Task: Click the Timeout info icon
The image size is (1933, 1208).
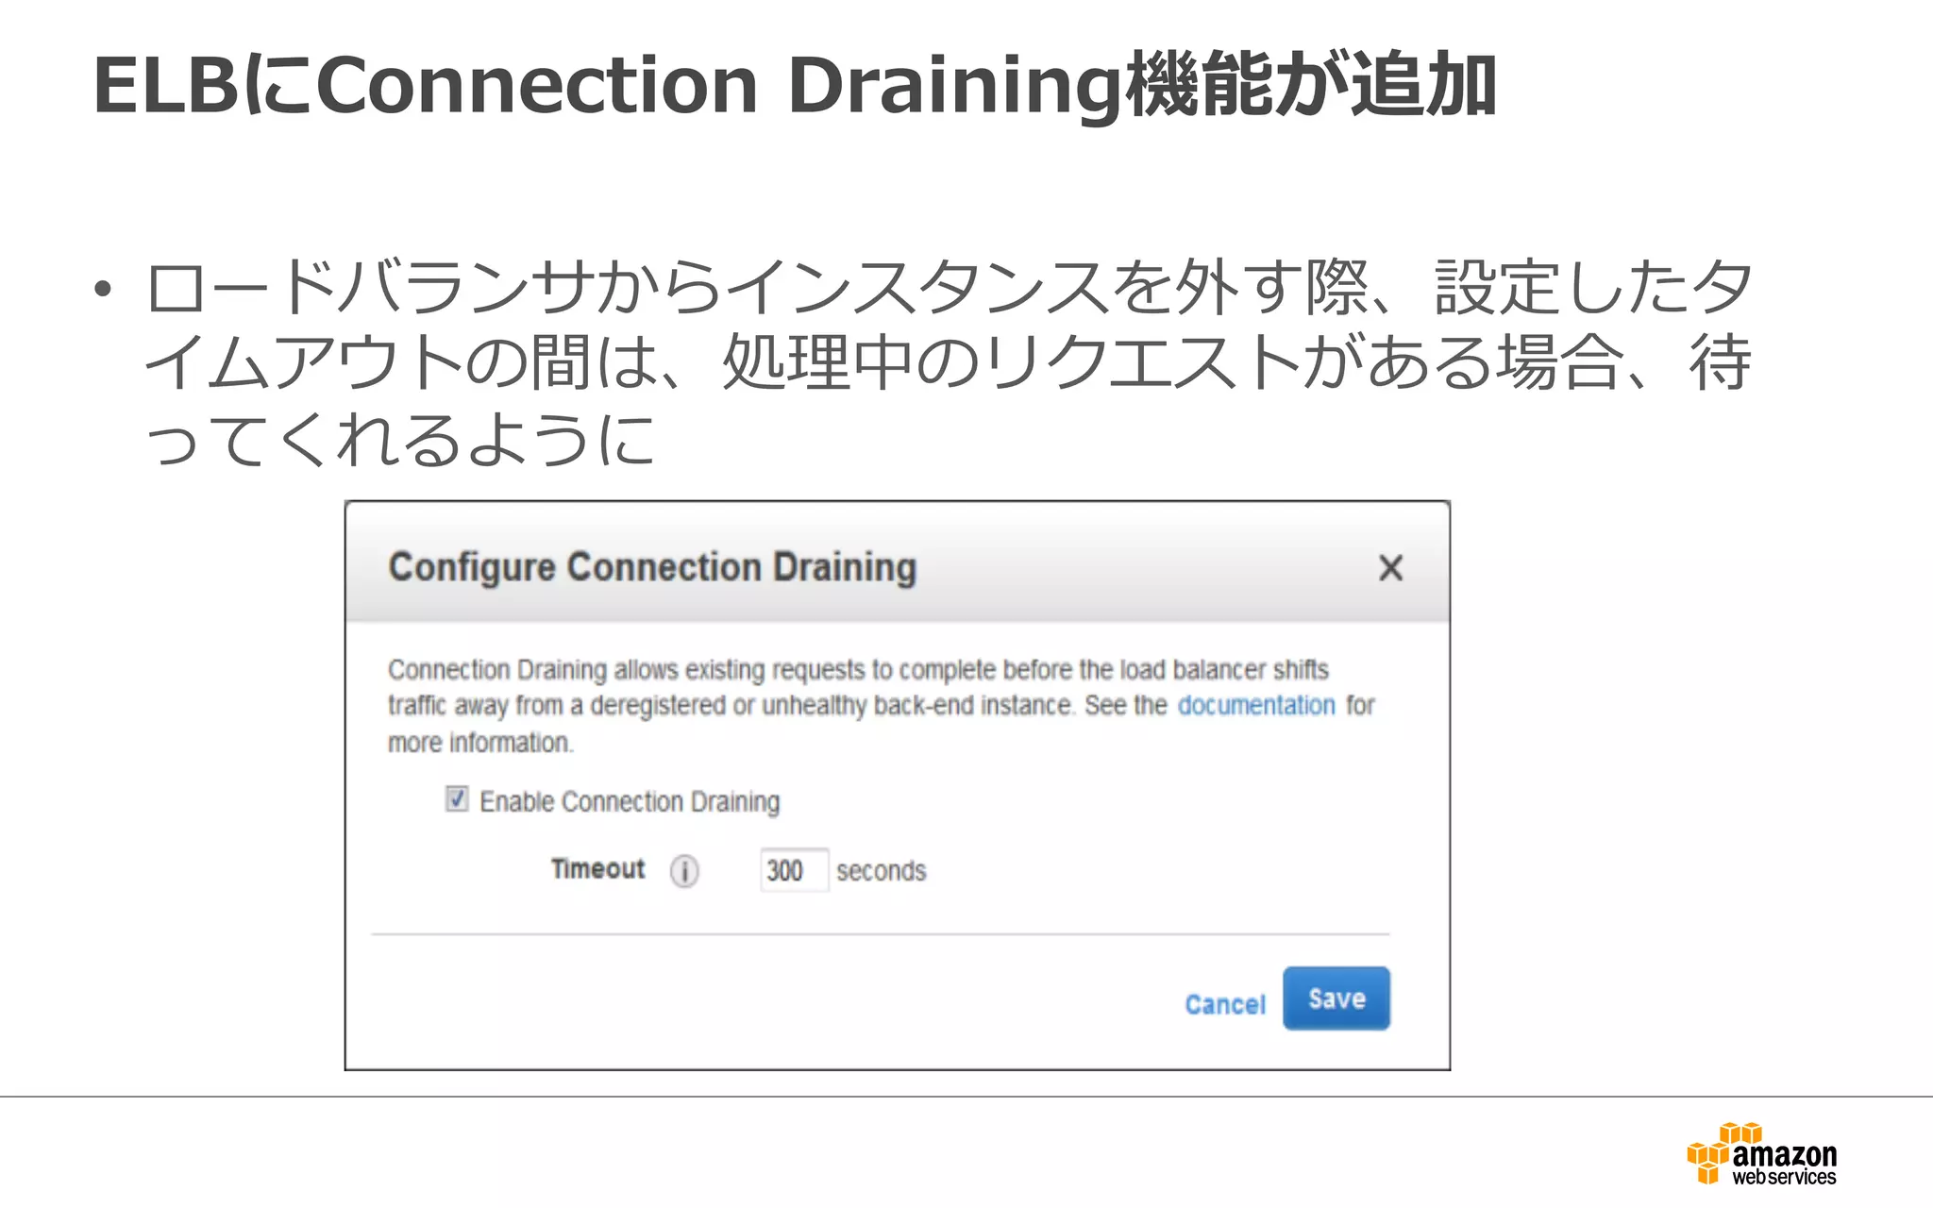Action: [684, 870]
